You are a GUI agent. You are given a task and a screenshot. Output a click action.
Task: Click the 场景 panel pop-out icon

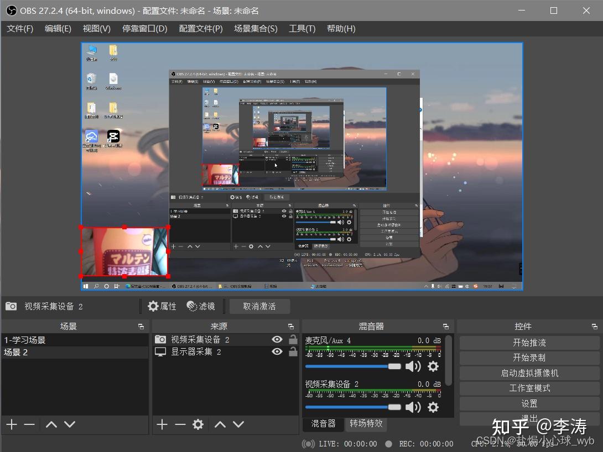[x=141, y=326]
